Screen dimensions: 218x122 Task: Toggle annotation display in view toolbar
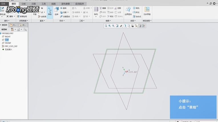click(140, 26)
